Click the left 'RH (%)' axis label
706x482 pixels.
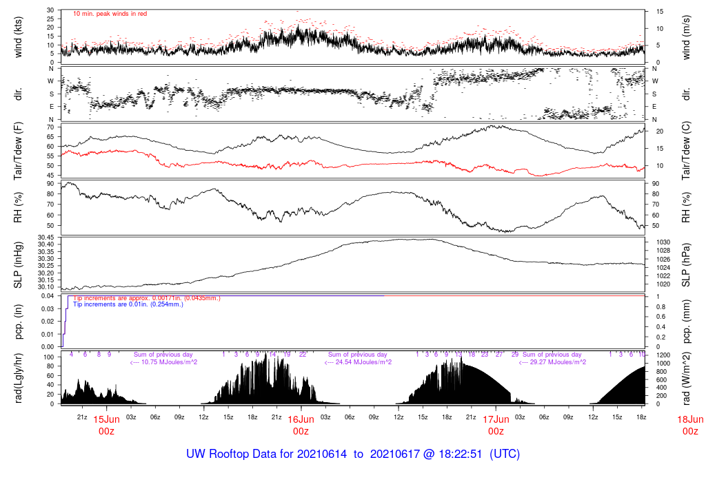18,208
